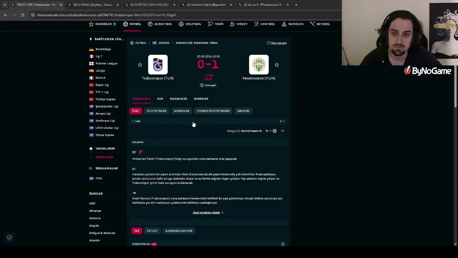Viewport: 458px width, 258px height.
Task: Switch to the Haberler tab
Action: coord(201,99)
